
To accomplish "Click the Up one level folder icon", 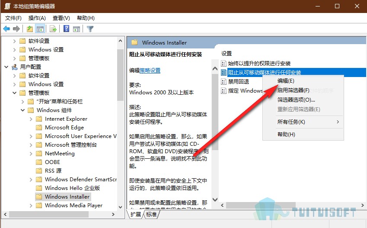I will (30, 29).
